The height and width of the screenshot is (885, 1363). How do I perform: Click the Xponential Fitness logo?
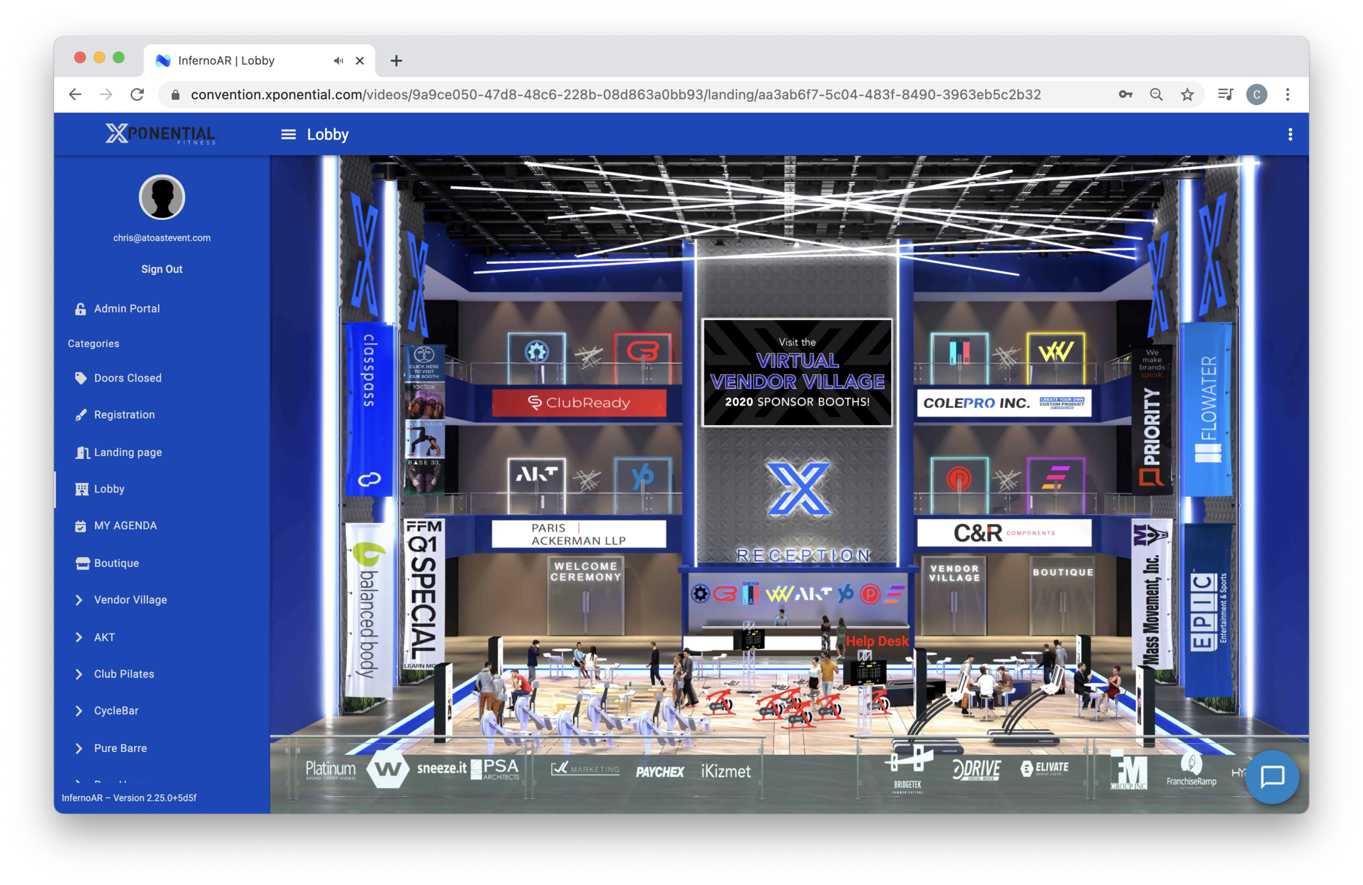coord(161,134)
